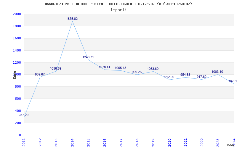
Task: Click the 2021 x-axis year label
Action: click(x=185, y=142)
